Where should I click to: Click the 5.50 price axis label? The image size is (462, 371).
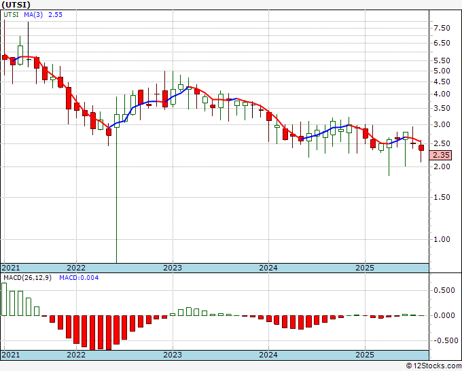tap(442, 60)
